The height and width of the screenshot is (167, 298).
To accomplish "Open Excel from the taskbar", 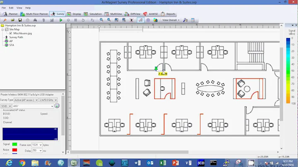I will 163,163.
